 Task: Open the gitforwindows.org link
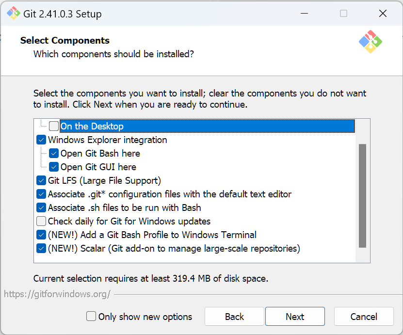click(57, 294)
